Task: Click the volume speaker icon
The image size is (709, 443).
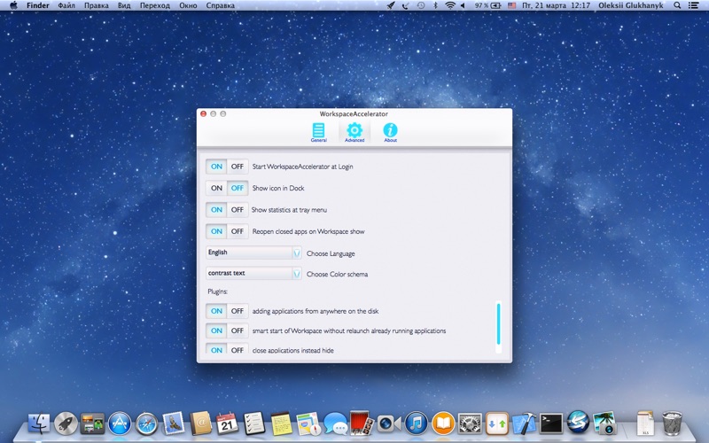Action: [463, 5]
